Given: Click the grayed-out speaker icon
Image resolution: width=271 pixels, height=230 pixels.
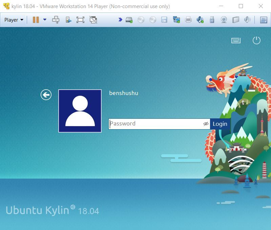Looking at the screenshot, I should click(x=247, y=20).
